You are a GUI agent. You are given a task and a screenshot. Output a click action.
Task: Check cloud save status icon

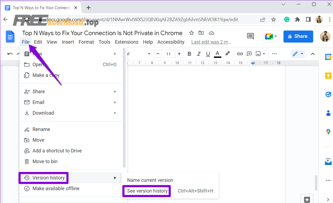tap(211, 33)
